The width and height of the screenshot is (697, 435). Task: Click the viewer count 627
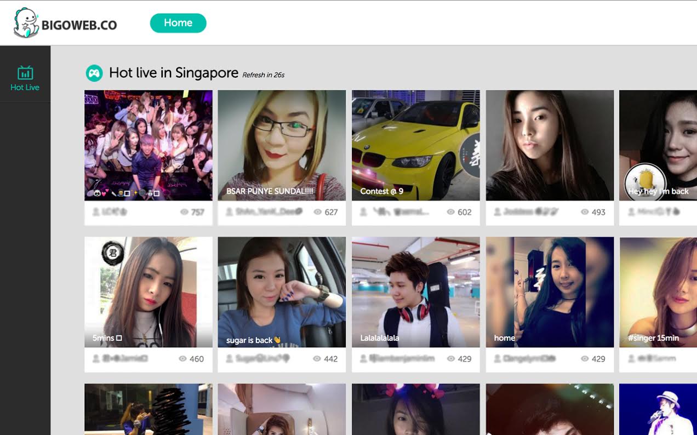pos(331,213)
